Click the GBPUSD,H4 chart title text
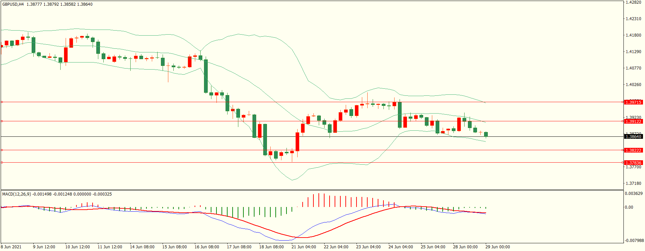 click(x=13, y=4)
